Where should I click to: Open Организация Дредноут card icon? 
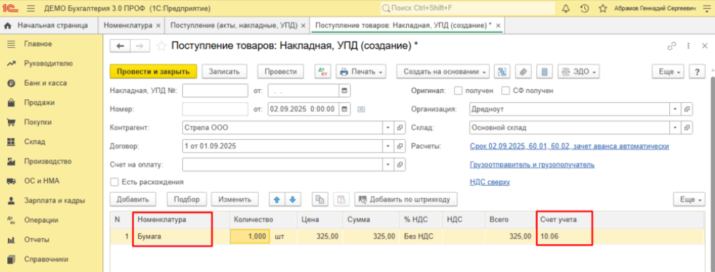click(686, 109)
